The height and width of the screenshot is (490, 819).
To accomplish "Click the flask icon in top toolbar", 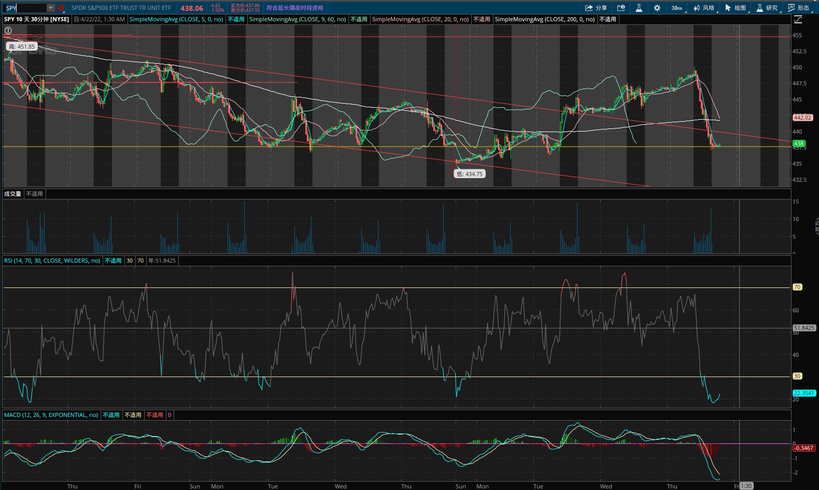I will 639,8.
